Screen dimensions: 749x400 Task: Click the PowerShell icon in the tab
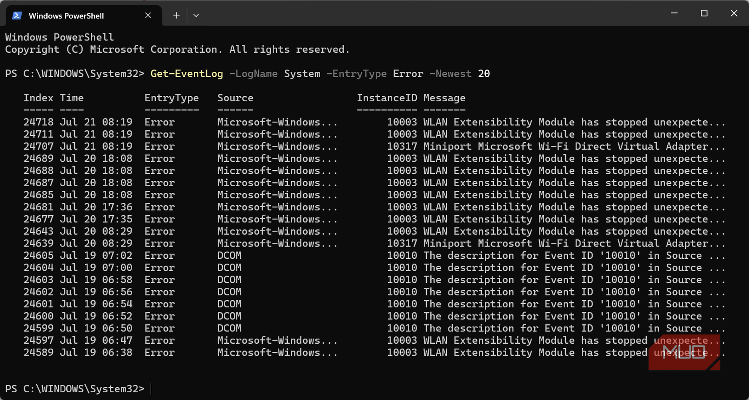[17, 15]
